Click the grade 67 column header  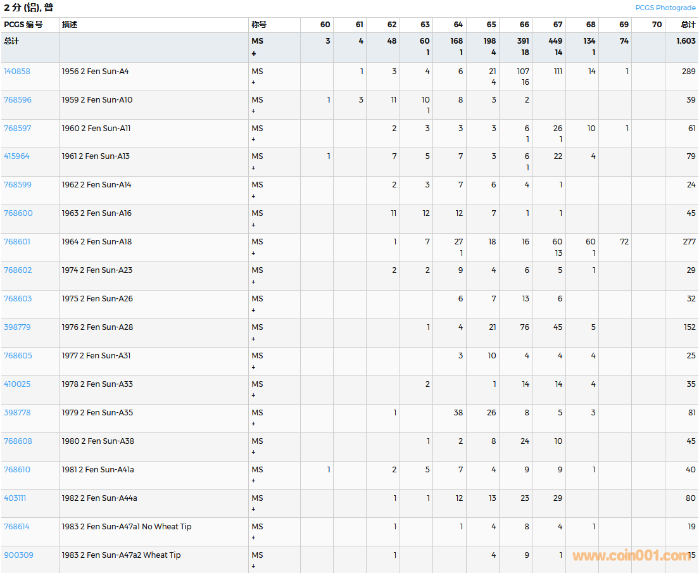[557, 25]
